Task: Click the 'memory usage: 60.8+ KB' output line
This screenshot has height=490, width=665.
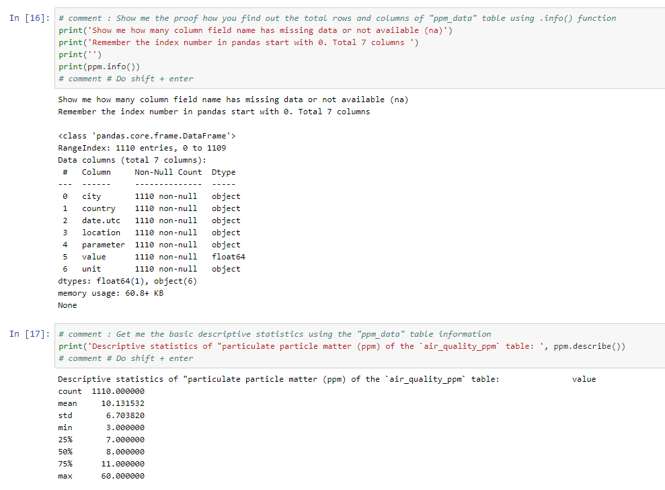Action: click(x=110, y=293)
